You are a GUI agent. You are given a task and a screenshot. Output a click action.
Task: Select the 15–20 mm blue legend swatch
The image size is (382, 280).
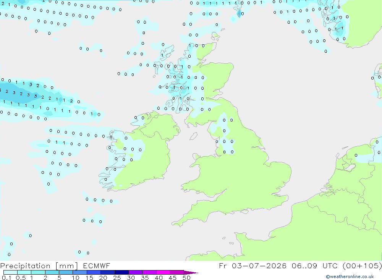94,272
